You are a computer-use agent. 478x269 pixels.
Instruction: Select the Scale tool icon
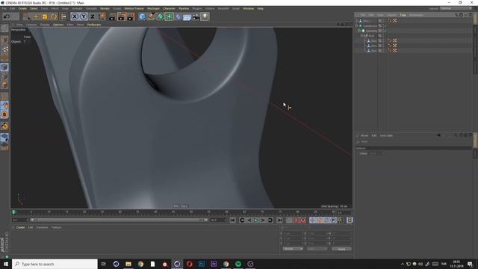tap(45, 16)
